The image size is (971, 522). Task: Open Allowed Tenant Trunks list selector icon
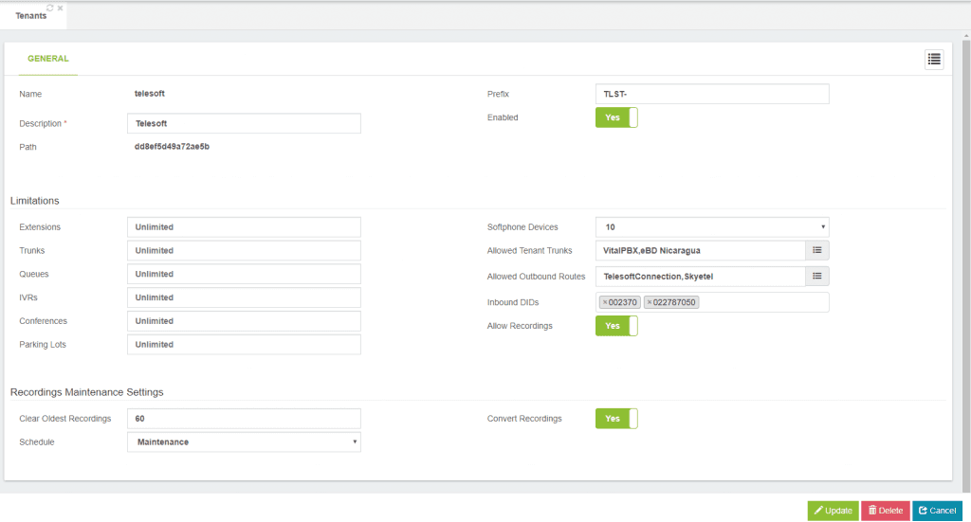pos(816,250)
